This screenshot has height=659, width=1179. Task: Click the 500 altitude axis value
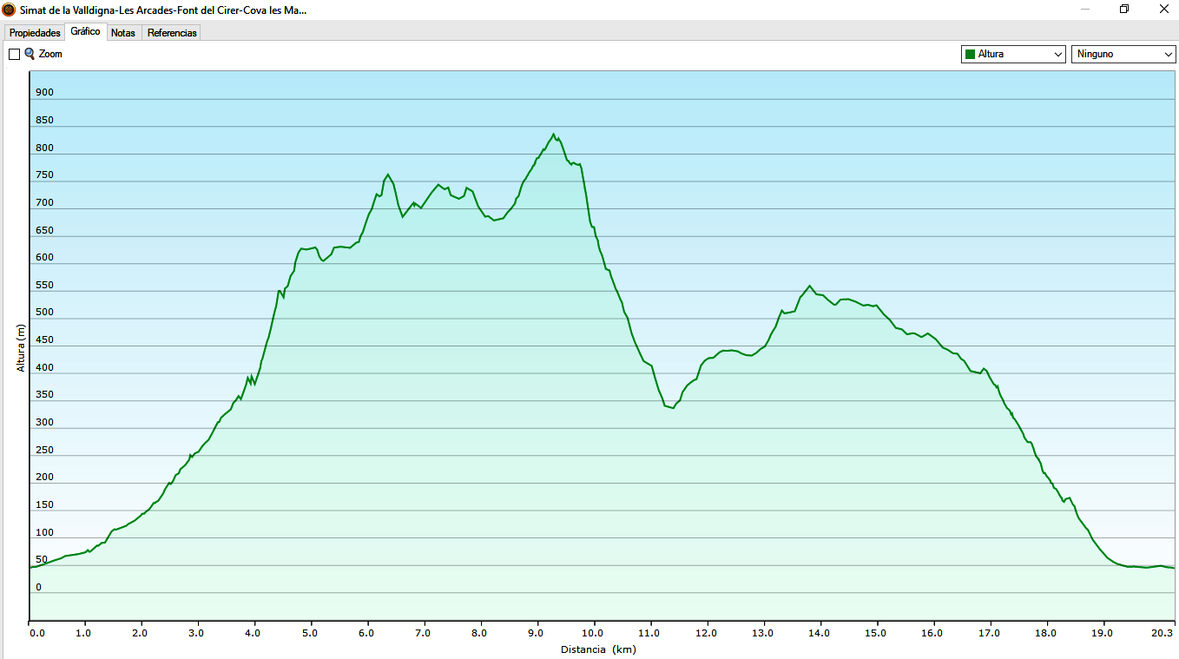(44, 313)
